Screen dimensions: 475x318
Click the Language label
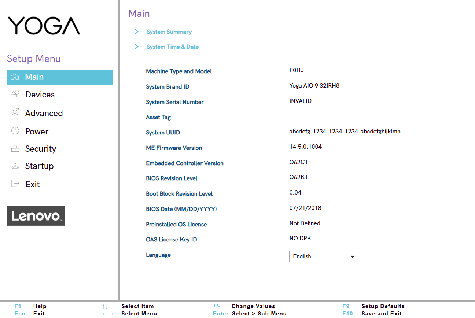158,255
